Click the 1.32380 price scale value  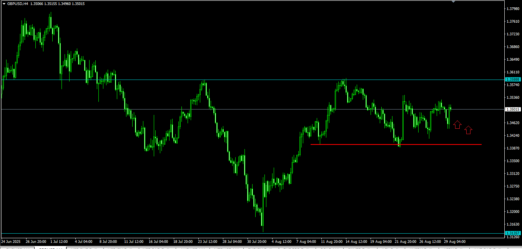coord(514,199)
